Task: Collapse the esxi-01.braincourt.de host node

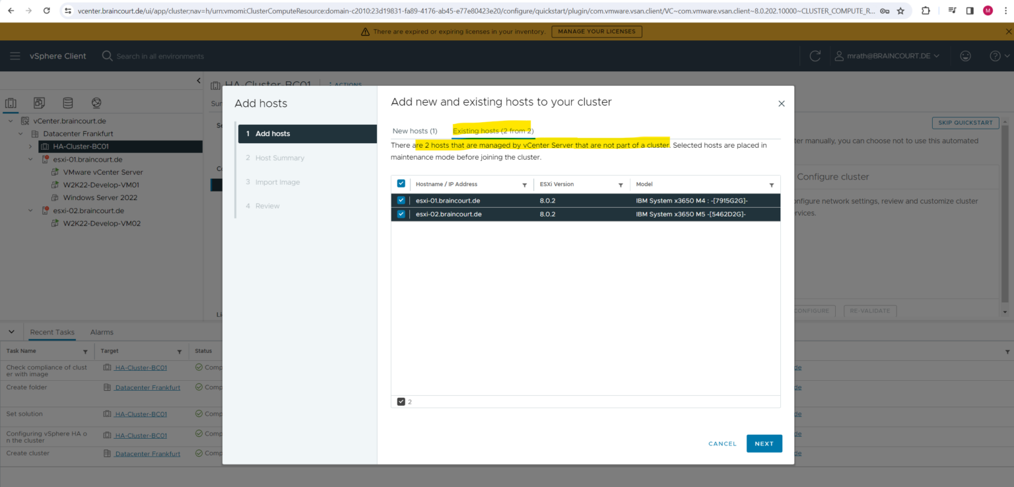Action: [30, 159]
